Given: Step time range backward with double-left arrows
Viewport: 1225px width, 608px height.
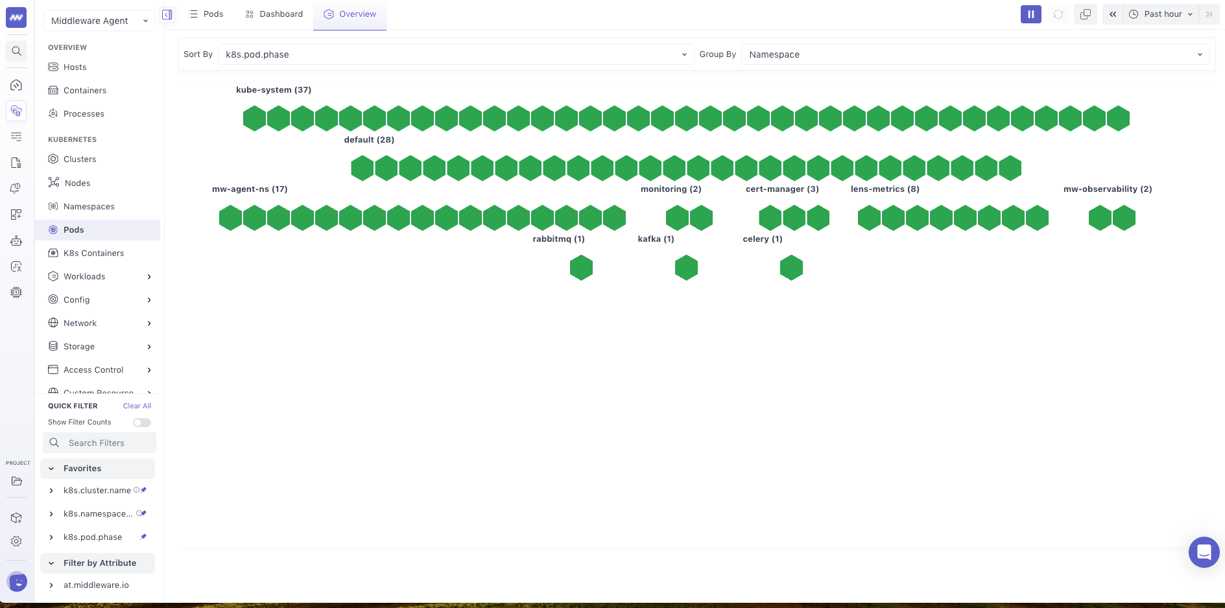Looking at the screenshot, I should [x=1113, y=14].
